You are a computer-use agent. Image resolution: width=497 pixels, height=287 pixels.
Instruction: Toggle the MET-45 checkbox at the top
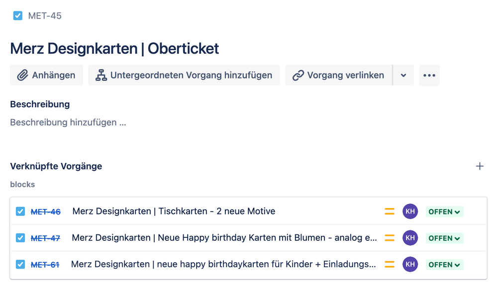click(17, 15)
